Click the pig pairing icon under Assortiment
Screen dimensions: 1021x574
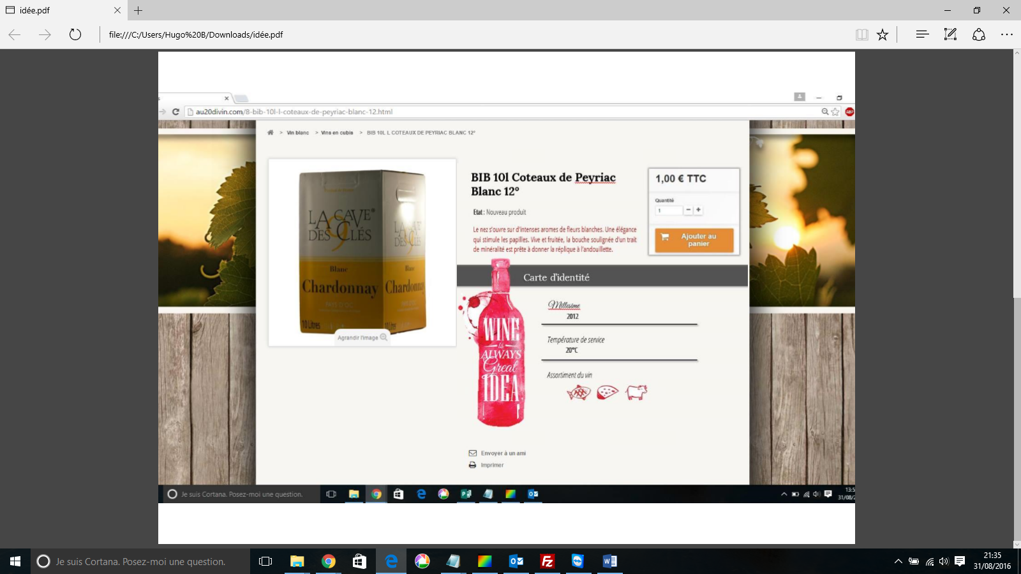[x=636, y=392]
